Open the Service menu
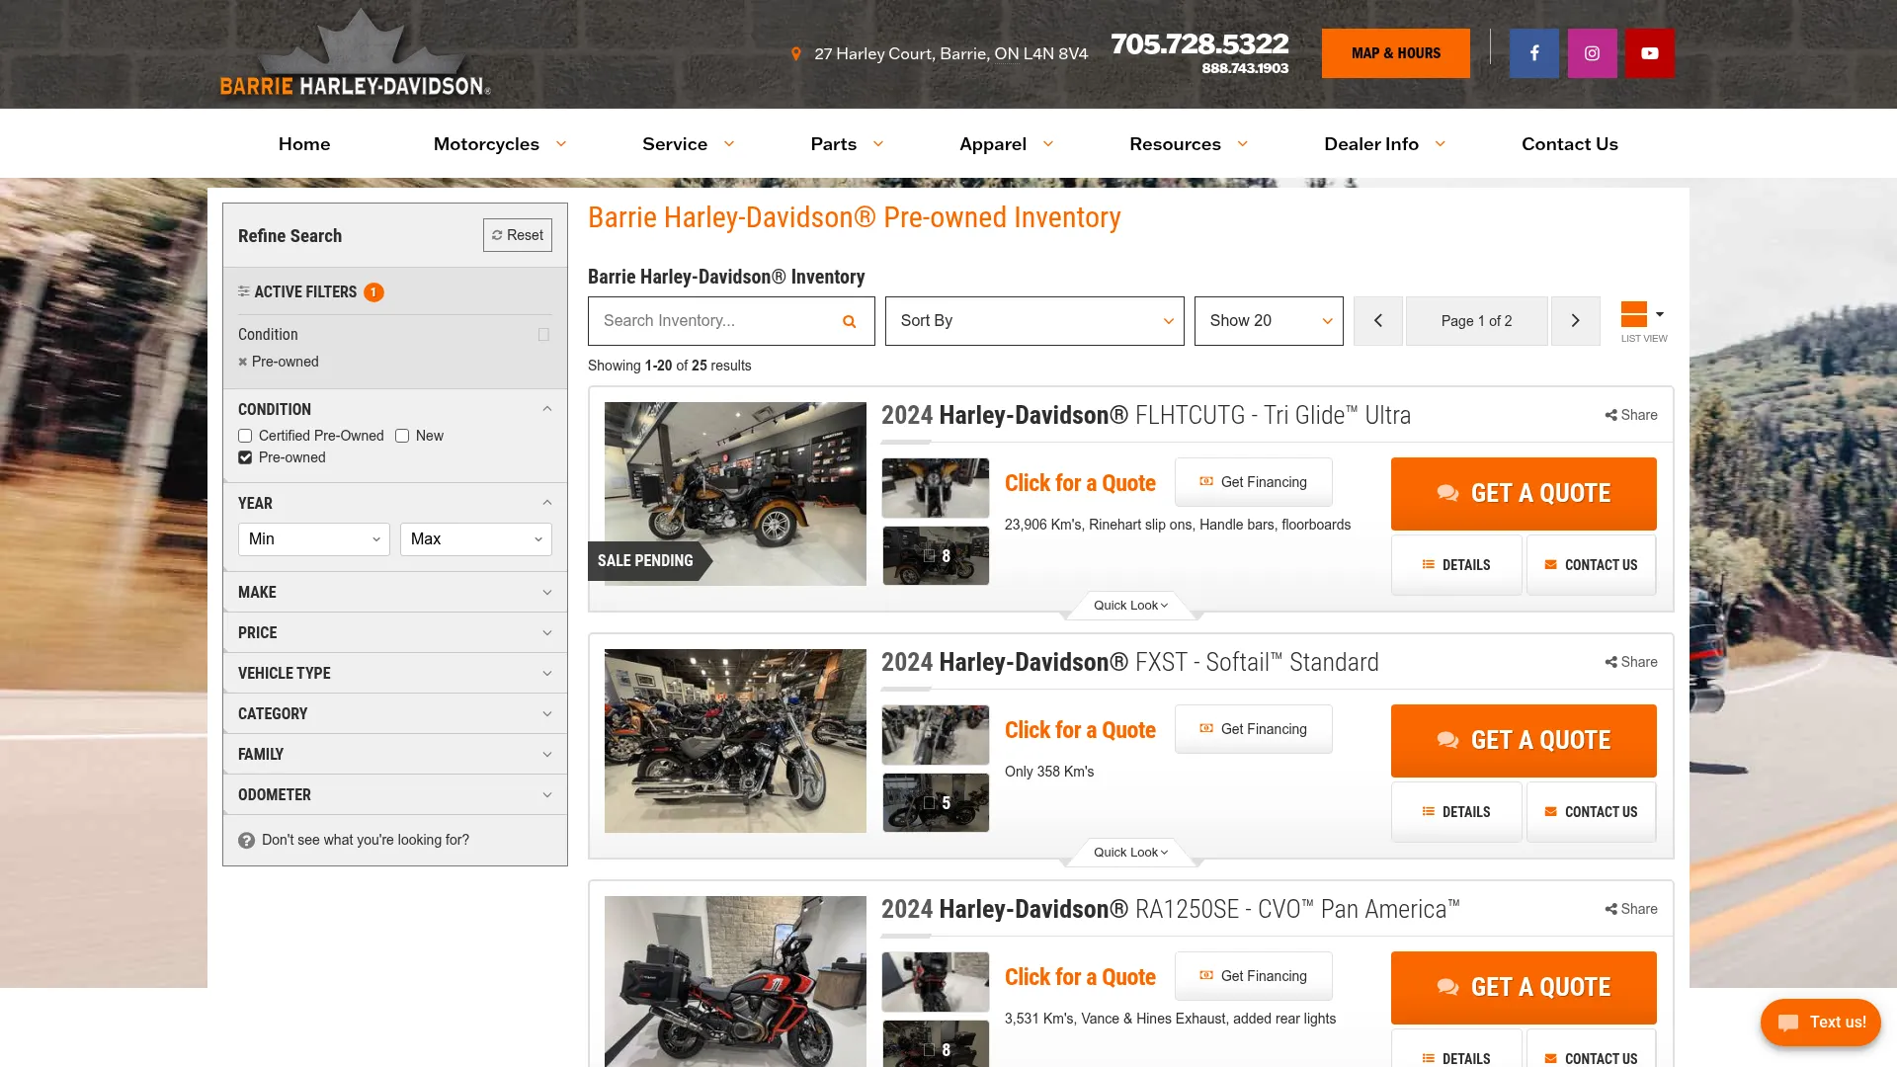Viewport: 1897px width, 1067px height. (x=688, y=144)
